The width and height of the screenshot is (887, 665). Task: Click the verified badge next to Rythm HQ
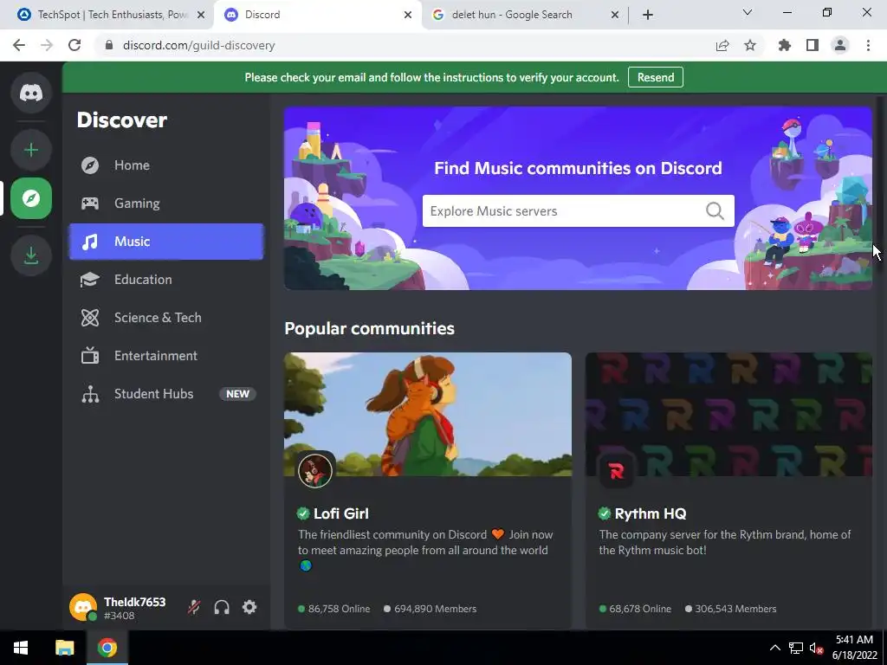[x=604, y=513]
